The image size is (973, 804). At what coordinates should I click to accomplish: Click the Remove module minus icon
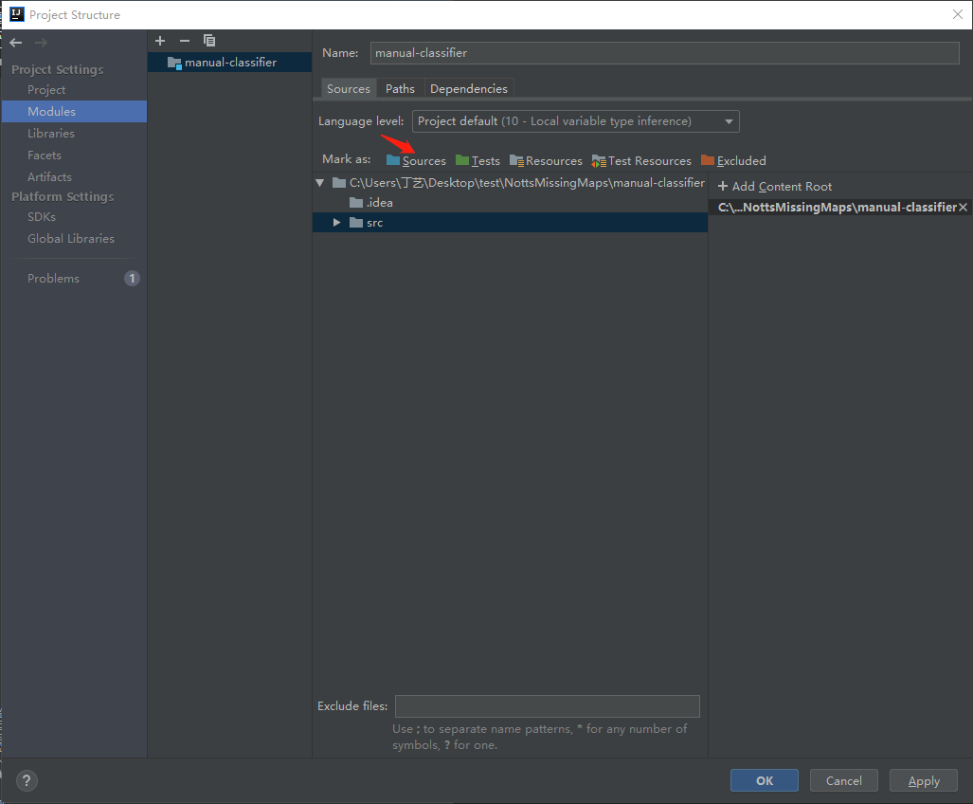coord(185,41)
